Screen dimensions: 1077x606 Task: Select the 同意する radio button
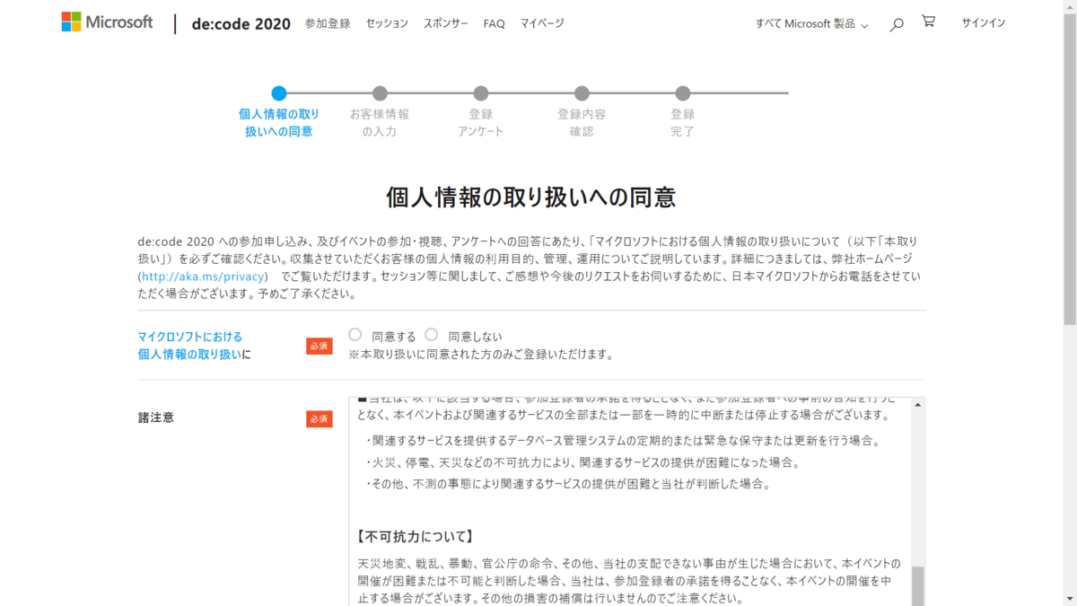(355, 335)
